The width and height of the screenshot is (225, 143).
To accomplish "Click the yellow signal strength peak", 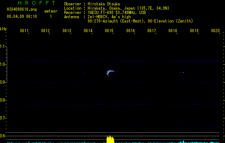I will coord(110,139).
